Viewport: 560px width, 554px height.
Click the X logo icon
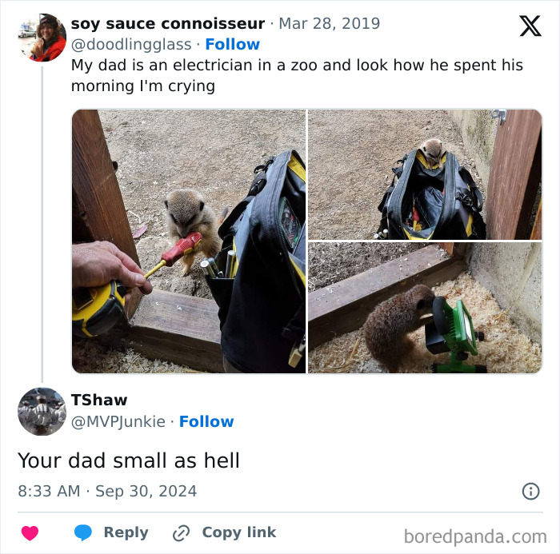tap(530, 26)
